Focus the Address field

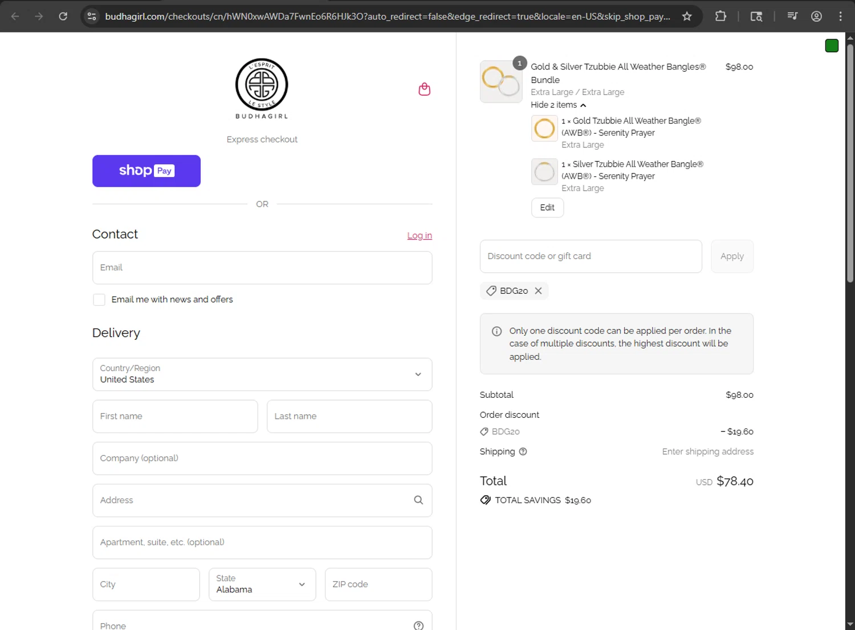pyautogui.click(x=262, y=500)
